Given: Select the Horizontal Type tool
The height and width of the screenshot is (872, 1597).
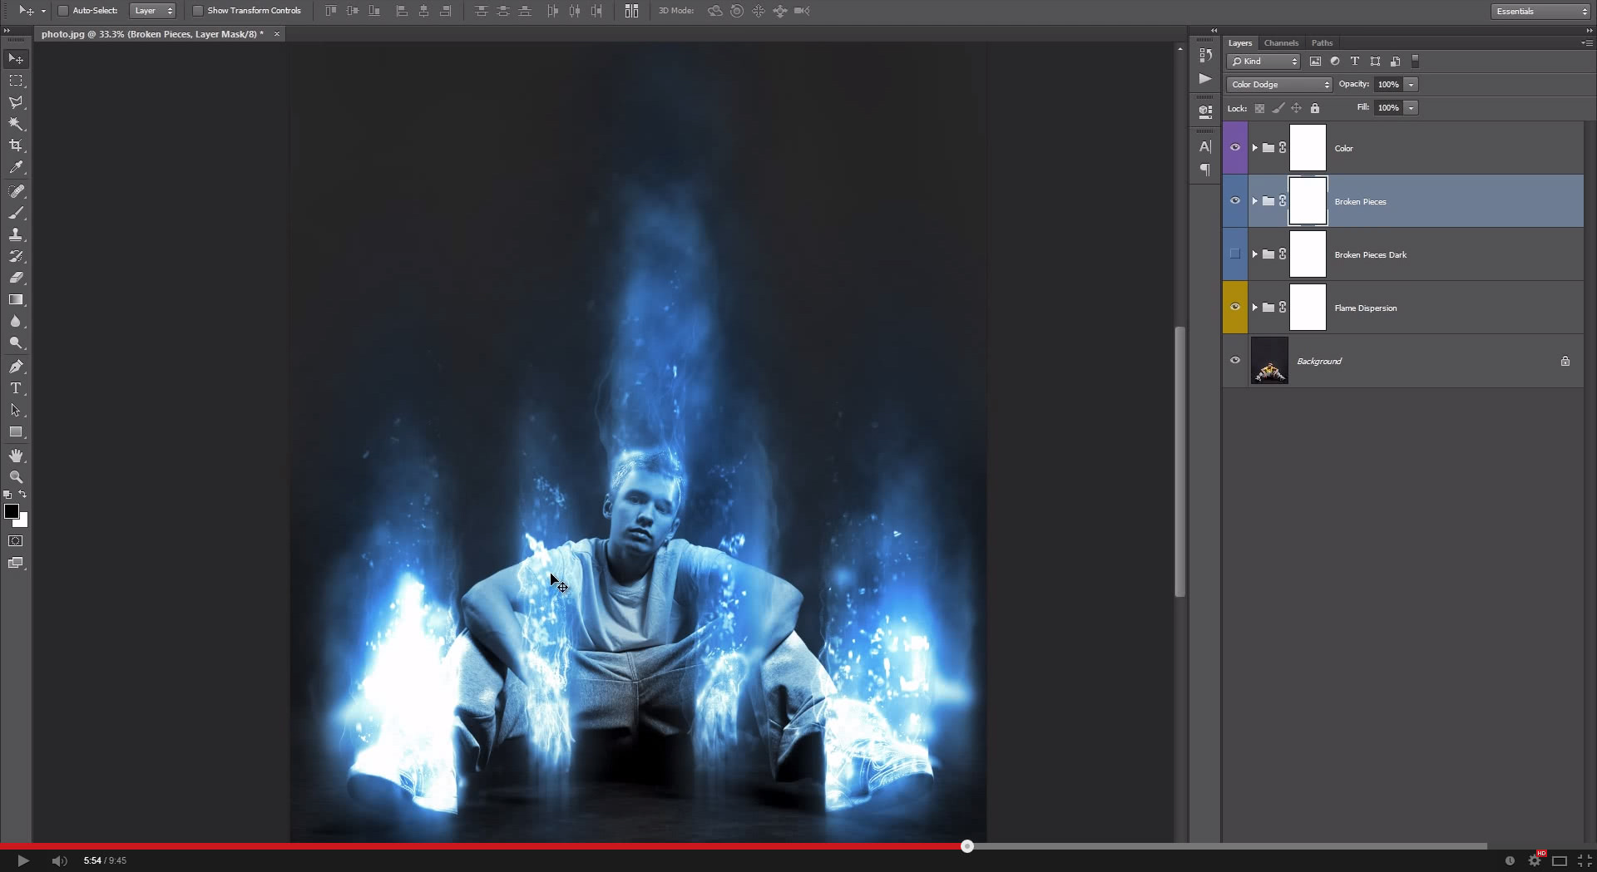Looking at the screenshot, I should (x=16, y=387).
